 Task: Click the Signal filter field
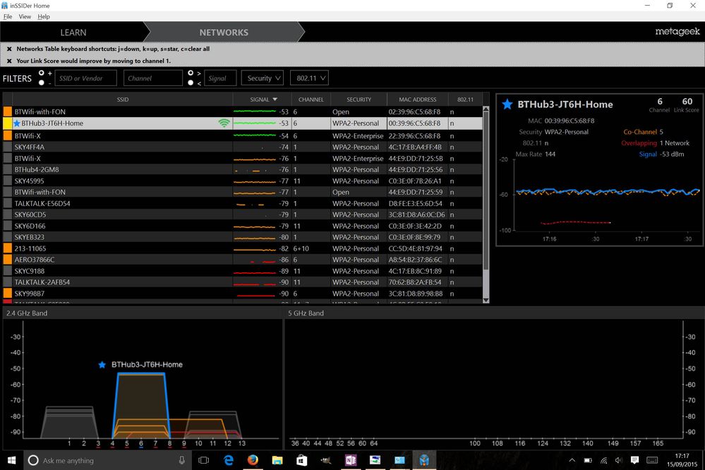pos(220,78)
